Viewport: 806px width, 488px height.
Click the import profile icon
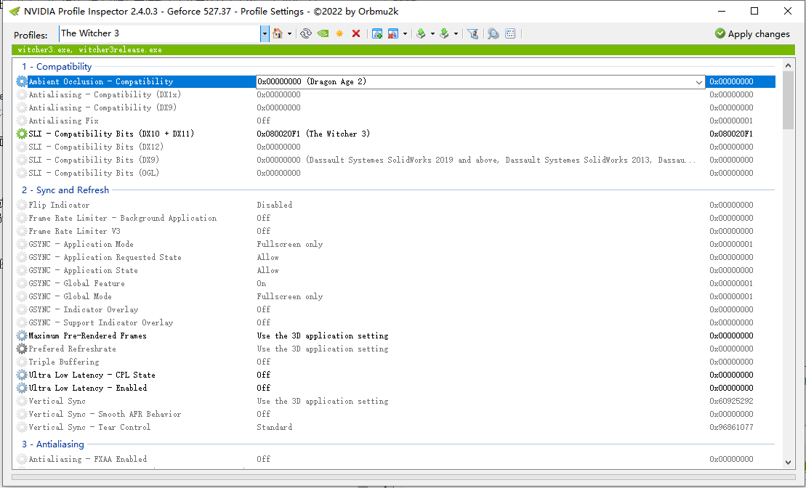(444, 33)
